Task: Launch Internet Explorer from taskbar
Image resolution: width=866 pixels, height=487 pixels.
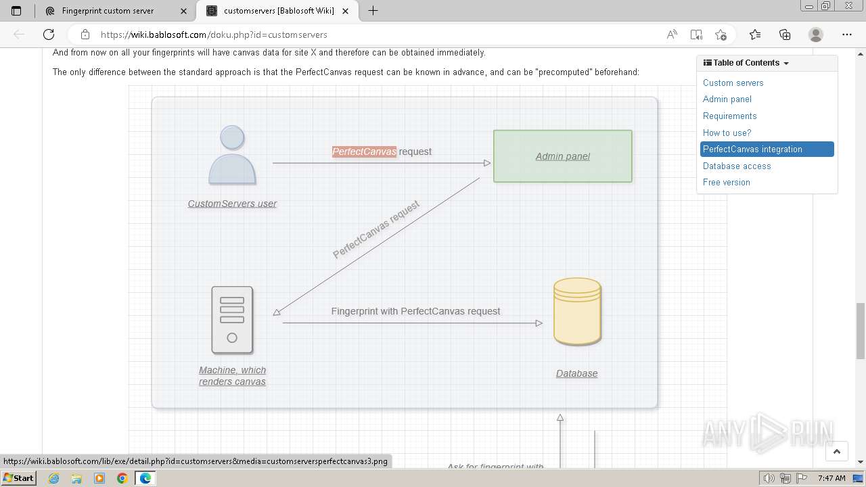Action: 53,478
